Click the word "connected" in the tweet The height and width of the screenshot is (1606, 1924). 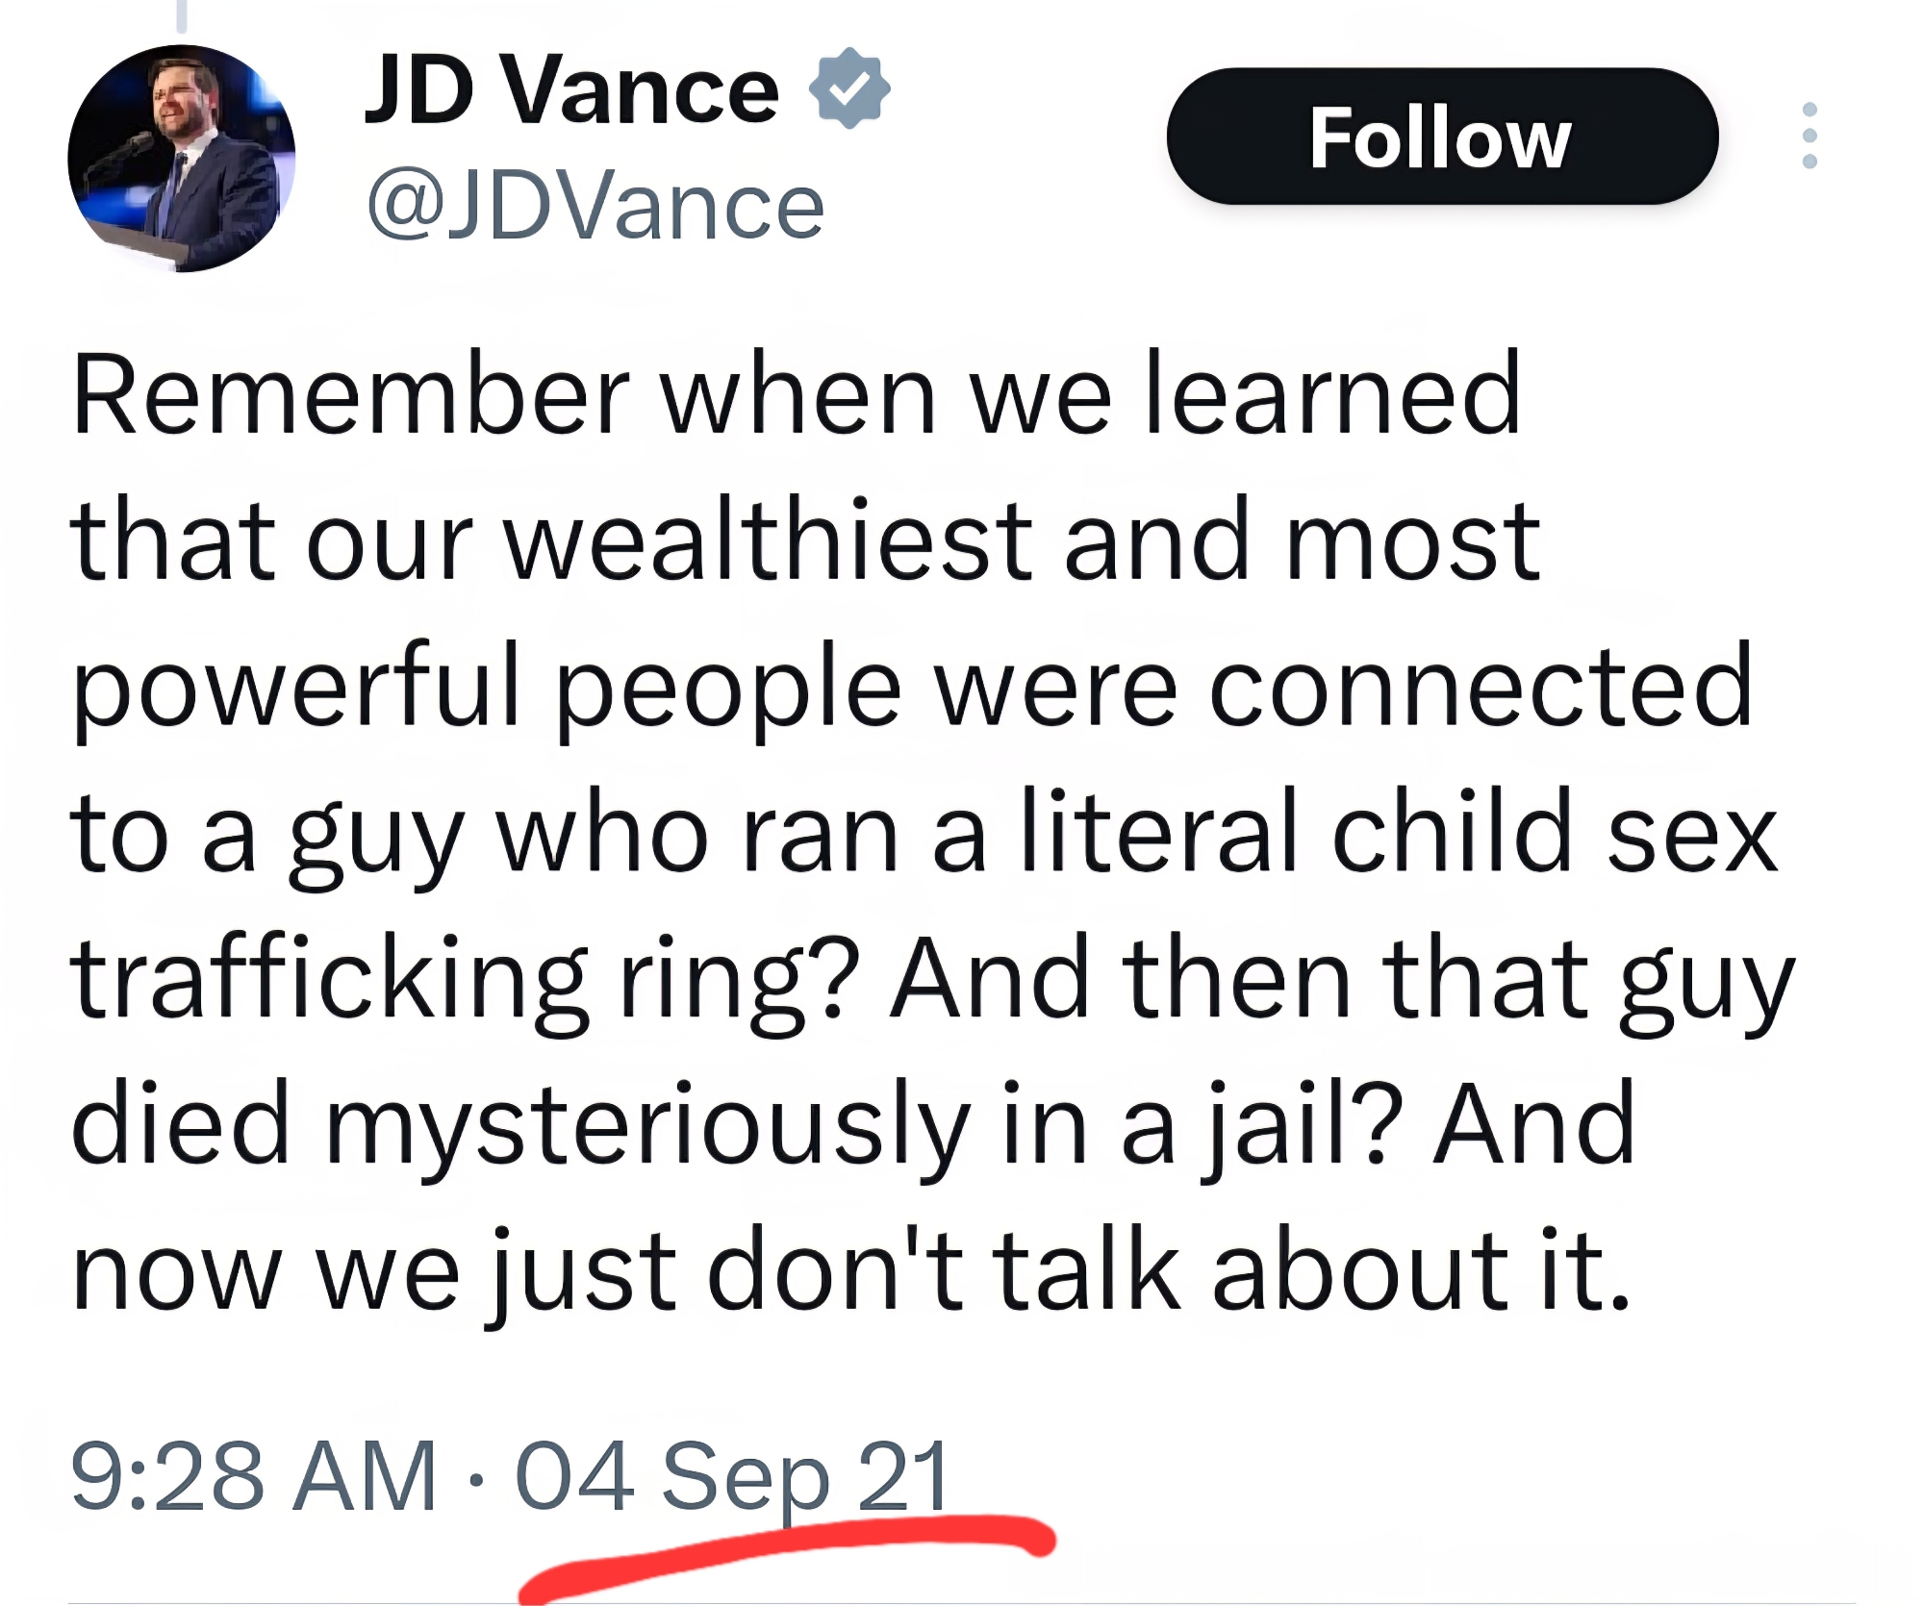pos(1481,689)
